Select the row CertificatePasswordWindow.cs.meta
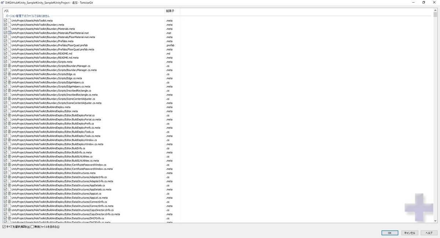The image size is (440, 238). point(92,169)
